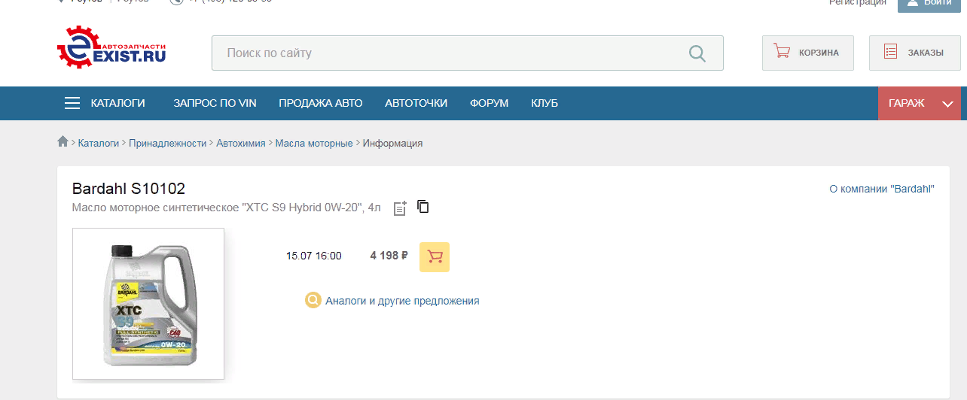Expand the Гараж dropdown
967x400 pixels.
tap(920, 103)
